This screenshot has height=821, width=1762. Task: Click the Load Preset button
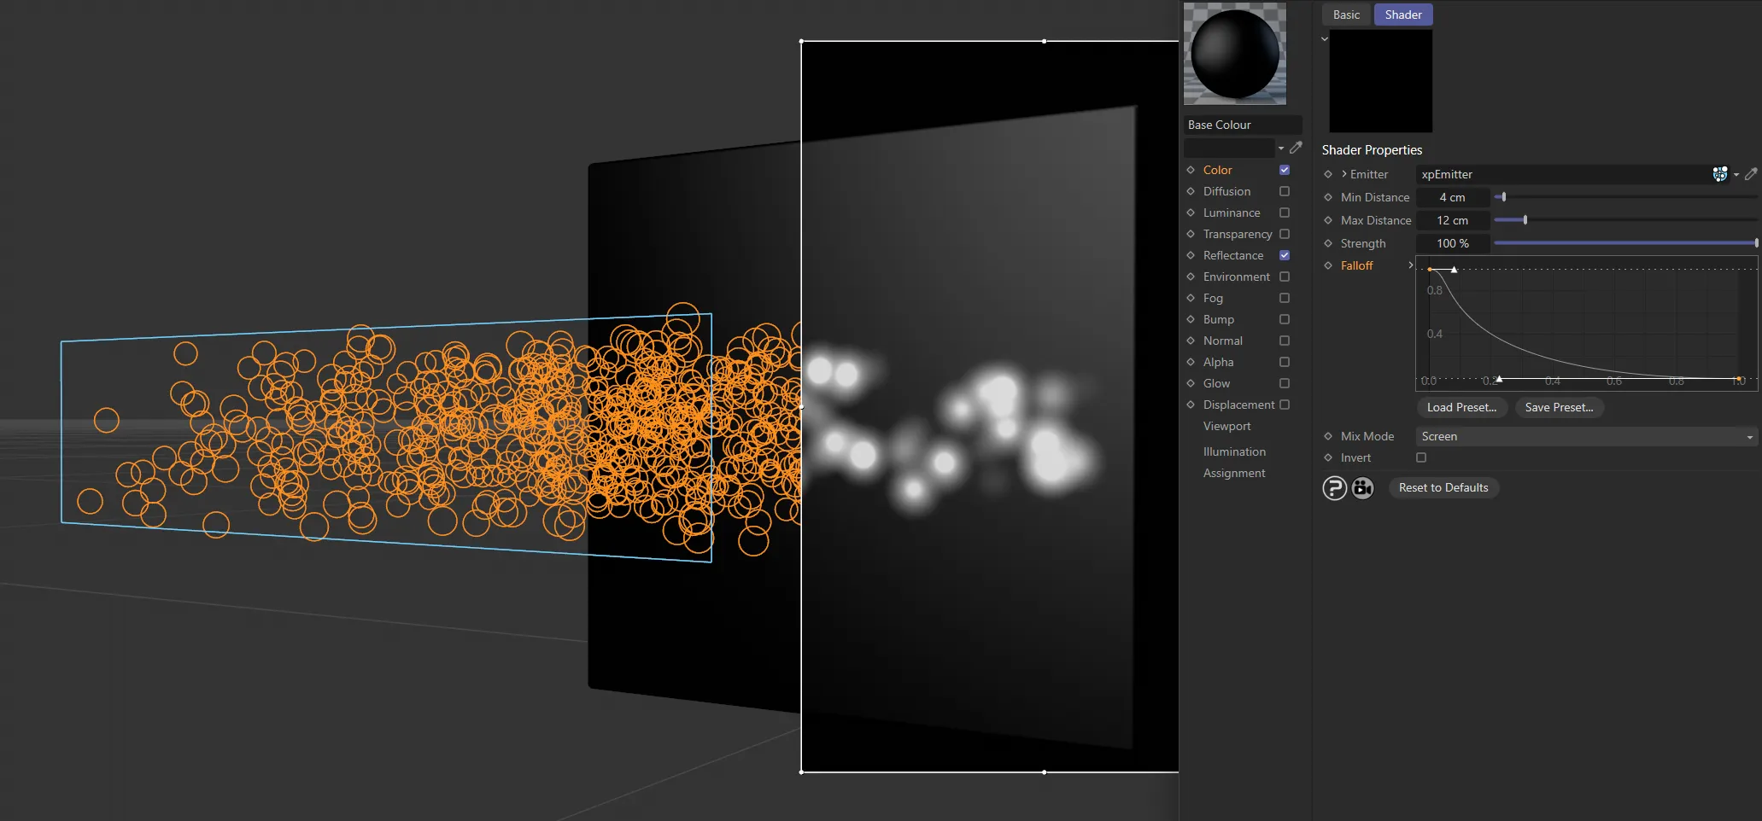[x=1461, y=407]
